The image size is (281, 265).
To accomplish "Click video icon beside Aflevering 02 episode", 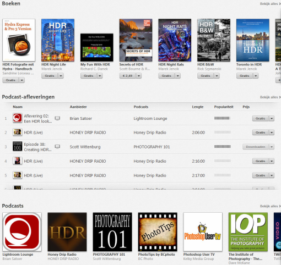I will 57,118.
